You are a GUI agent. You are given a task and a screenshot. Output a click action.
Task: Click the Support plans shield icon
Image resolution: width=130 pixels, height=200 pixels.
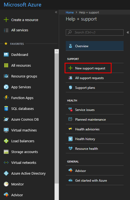70,87
